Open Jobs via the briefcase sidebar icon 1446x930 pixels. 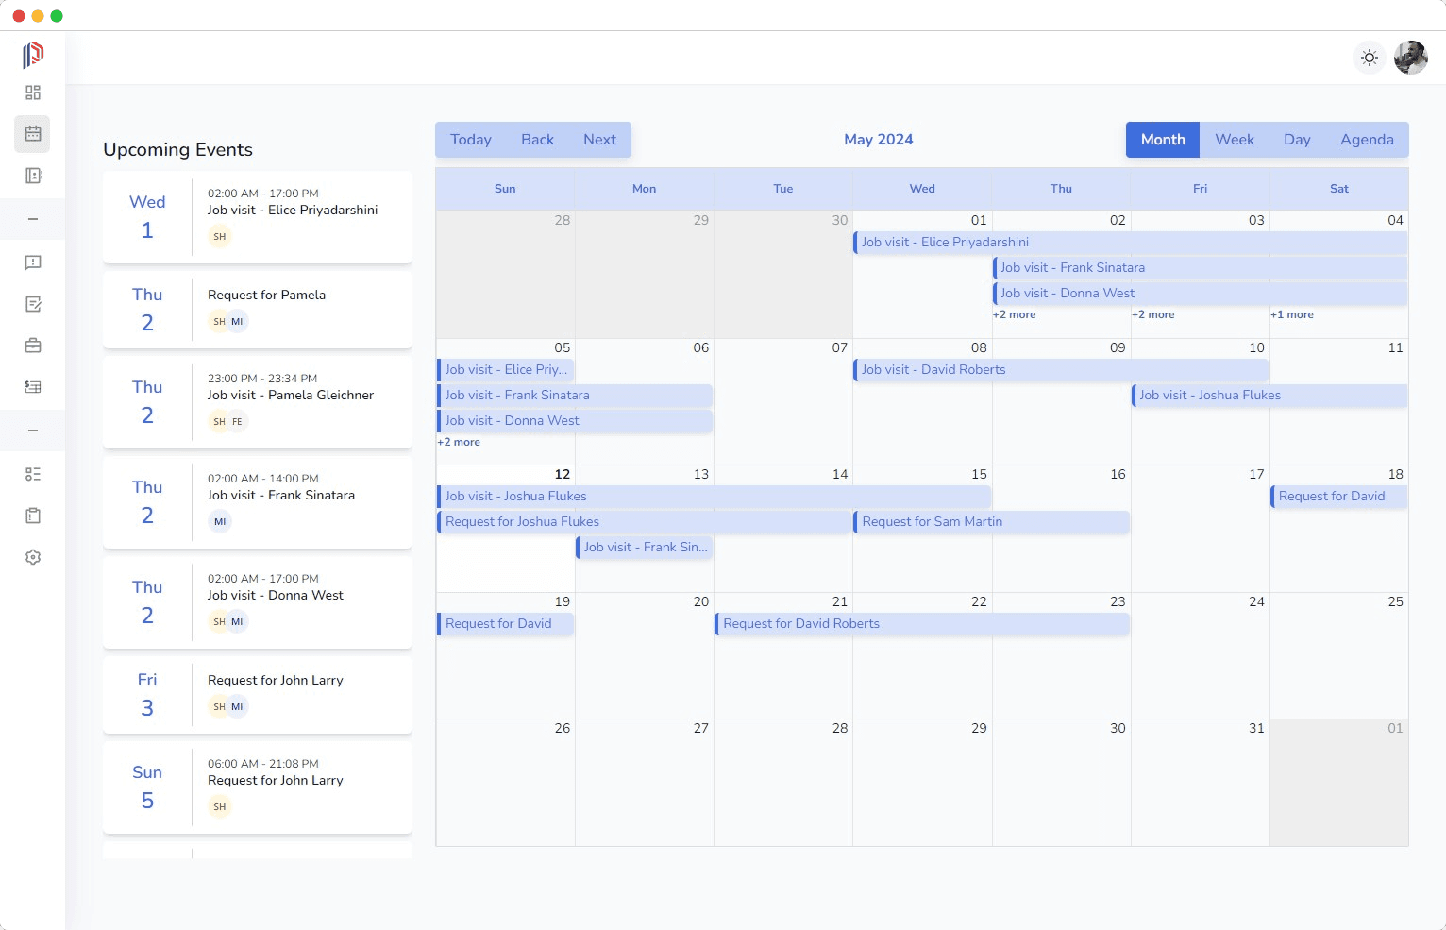click(32, 346)
